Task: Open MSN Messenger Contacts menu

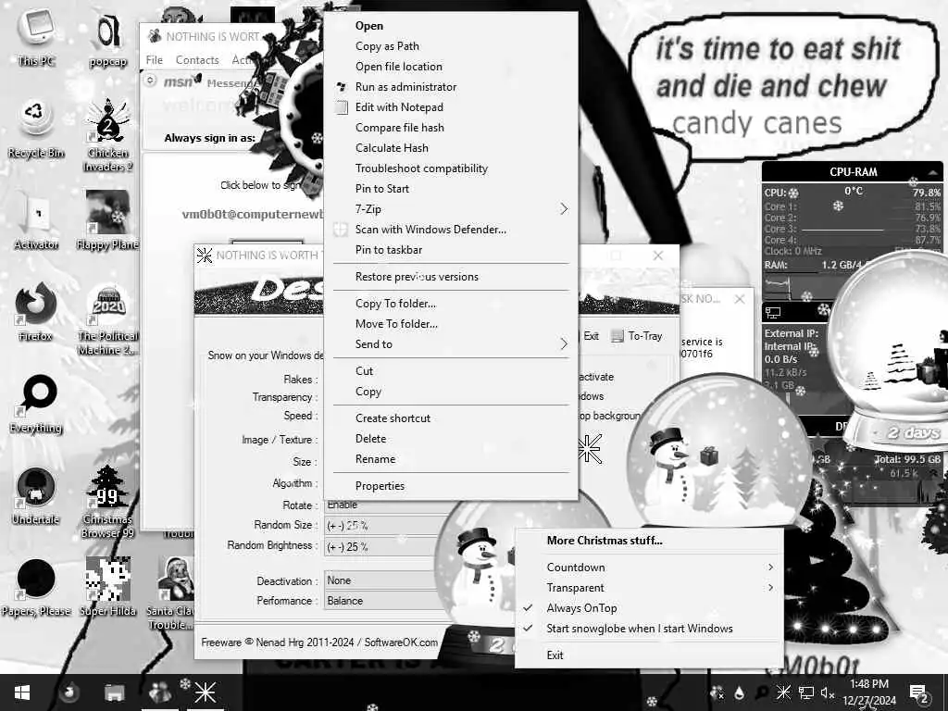Action: click(197, 60)
